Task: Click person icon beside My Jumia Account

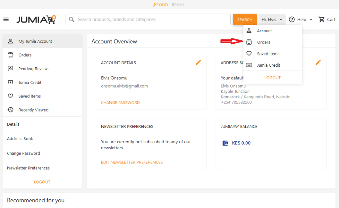Action: pyautogui.click(x=10, y=41)
